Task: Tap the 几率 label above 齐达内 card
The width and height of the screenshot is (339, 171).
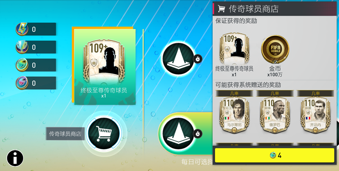Action: coord(315,93)
